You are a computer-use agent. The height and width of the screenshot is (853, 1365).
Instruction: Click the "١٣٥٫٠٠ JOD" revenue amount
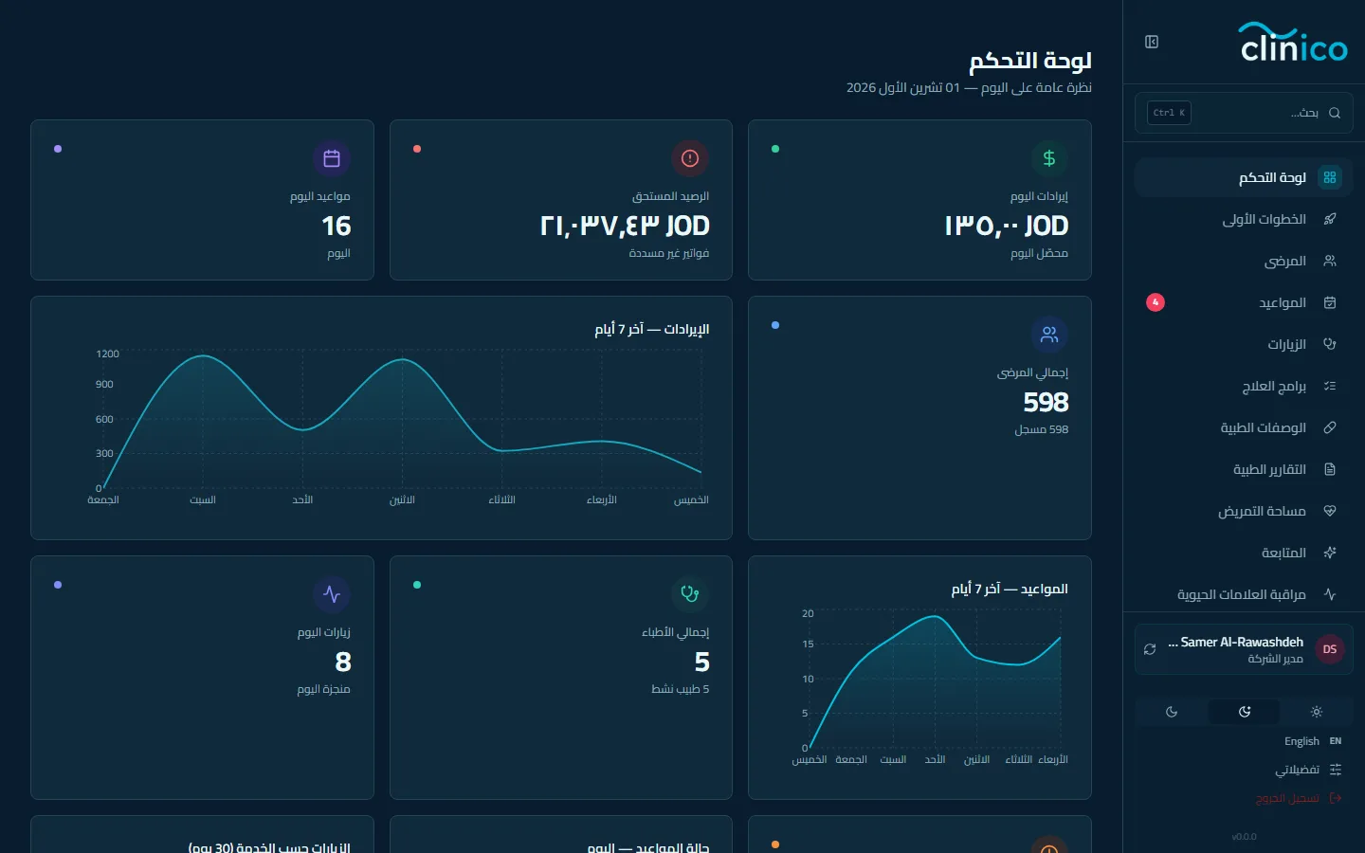pyautogui.click(x=1007, y=226)
